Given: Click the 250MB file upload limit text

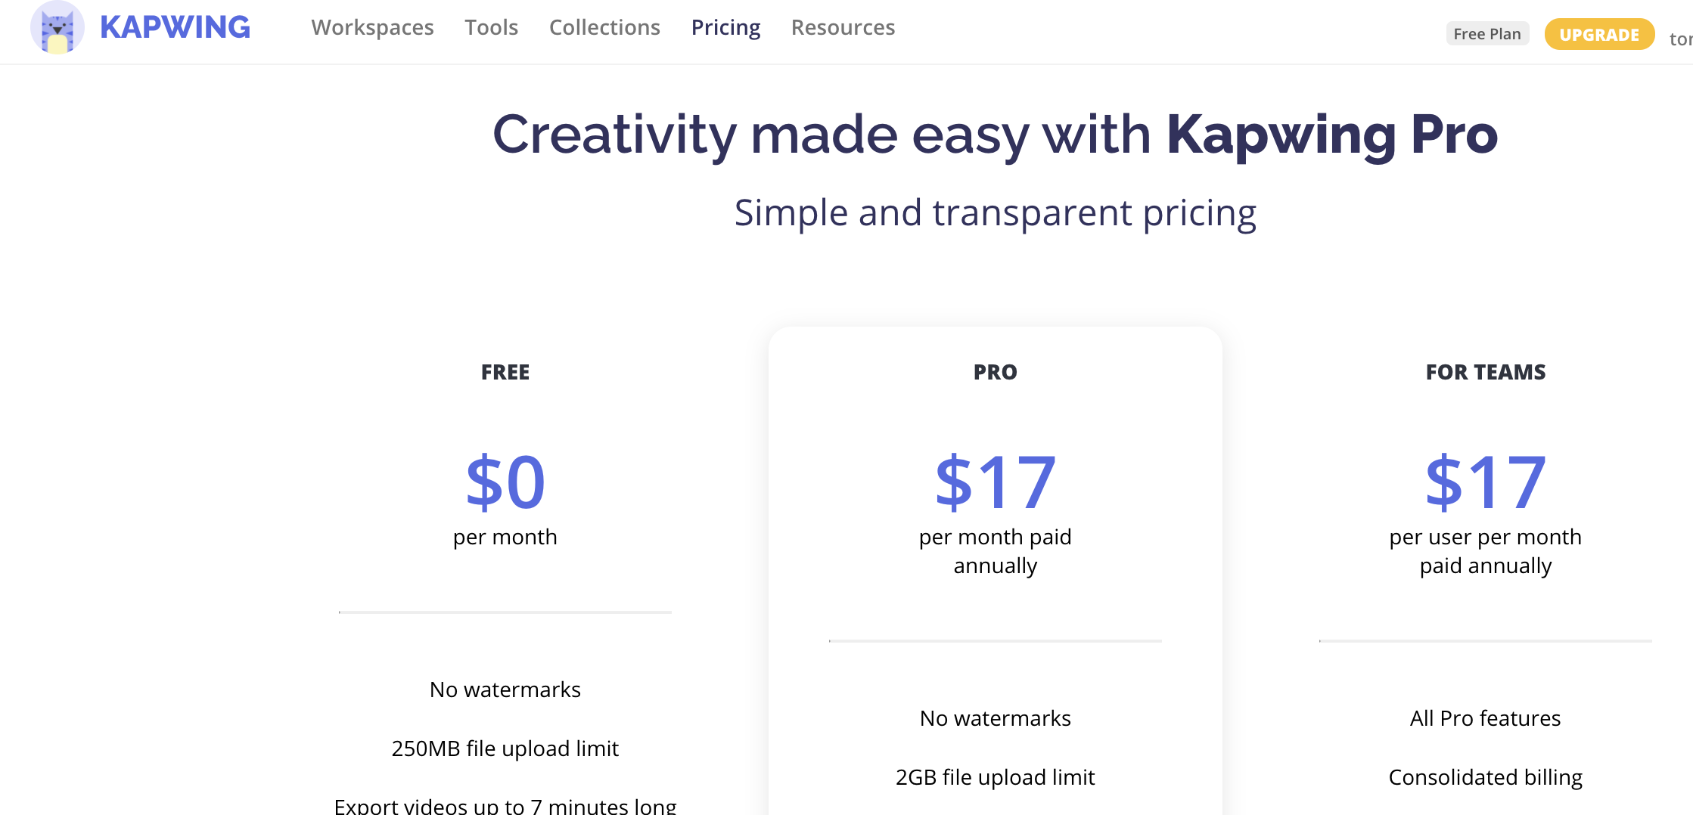Looking at the screenshot, I should pyautogui.click(x=505, y=748).
